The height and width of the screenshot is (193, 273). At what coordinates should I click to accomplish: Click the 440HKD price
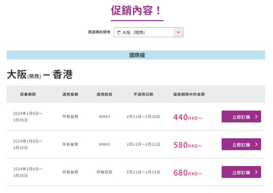tap(187, 117)
